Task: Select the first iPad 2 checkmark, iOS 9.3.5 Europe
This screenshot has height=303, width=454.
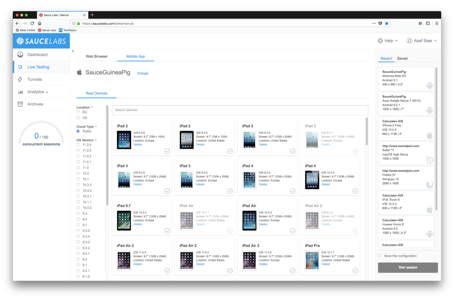Action: pyautogui.click(x=167, y=151)
